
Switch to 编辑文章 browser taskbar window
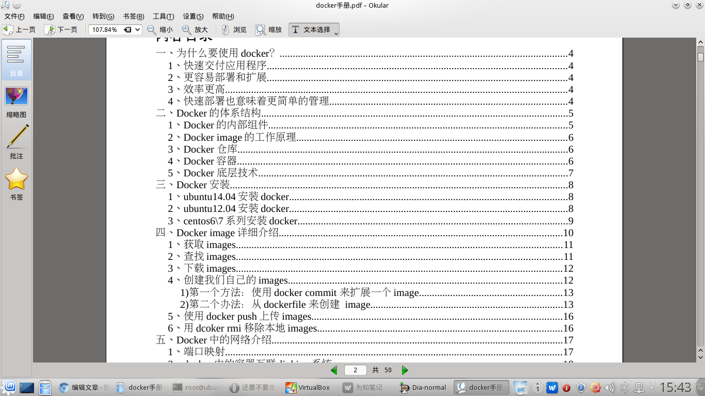click(84, 387)
